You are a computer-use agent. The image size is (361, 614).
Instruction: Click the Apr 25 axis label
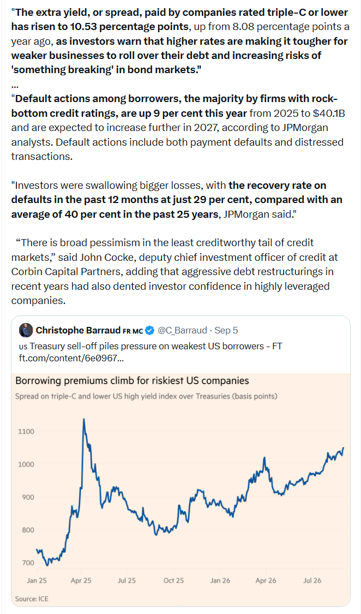pos(81,580)
